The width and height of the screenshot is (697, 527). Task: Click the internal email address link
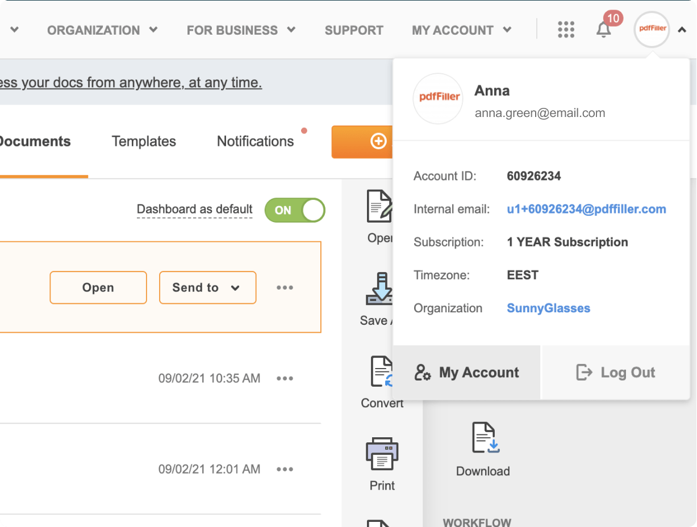point(586,209)
